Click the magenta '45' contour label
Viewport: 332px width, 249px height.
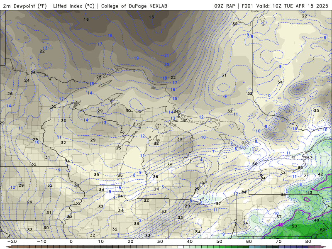281,225
